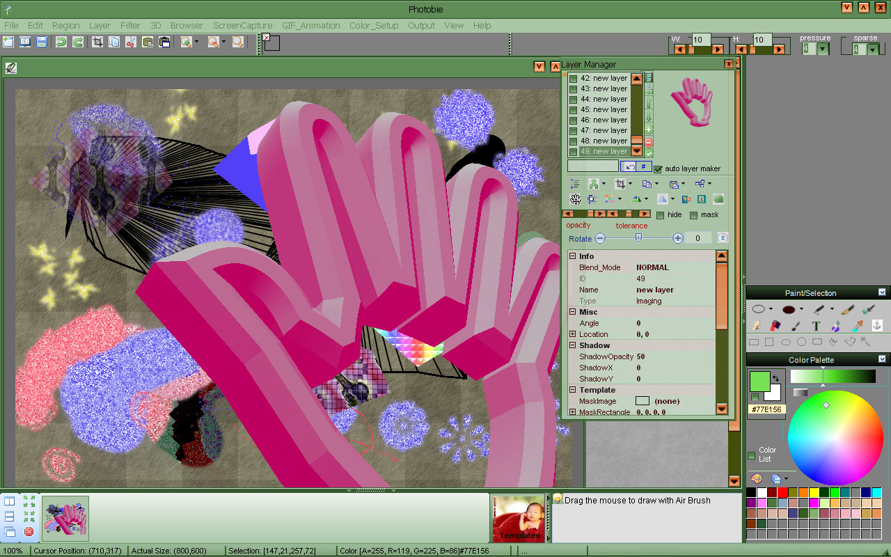Click the new image icon in toolbar
The width and height of the screenshot is (891, 557).
pyautogui.click(x=8, y=42)
